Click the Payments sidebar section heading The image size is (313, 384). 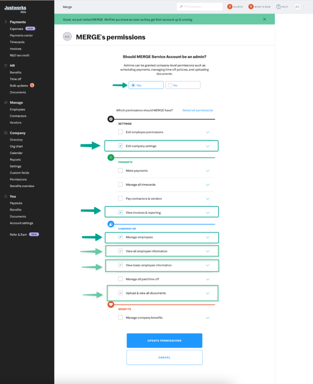click(18, 22)
